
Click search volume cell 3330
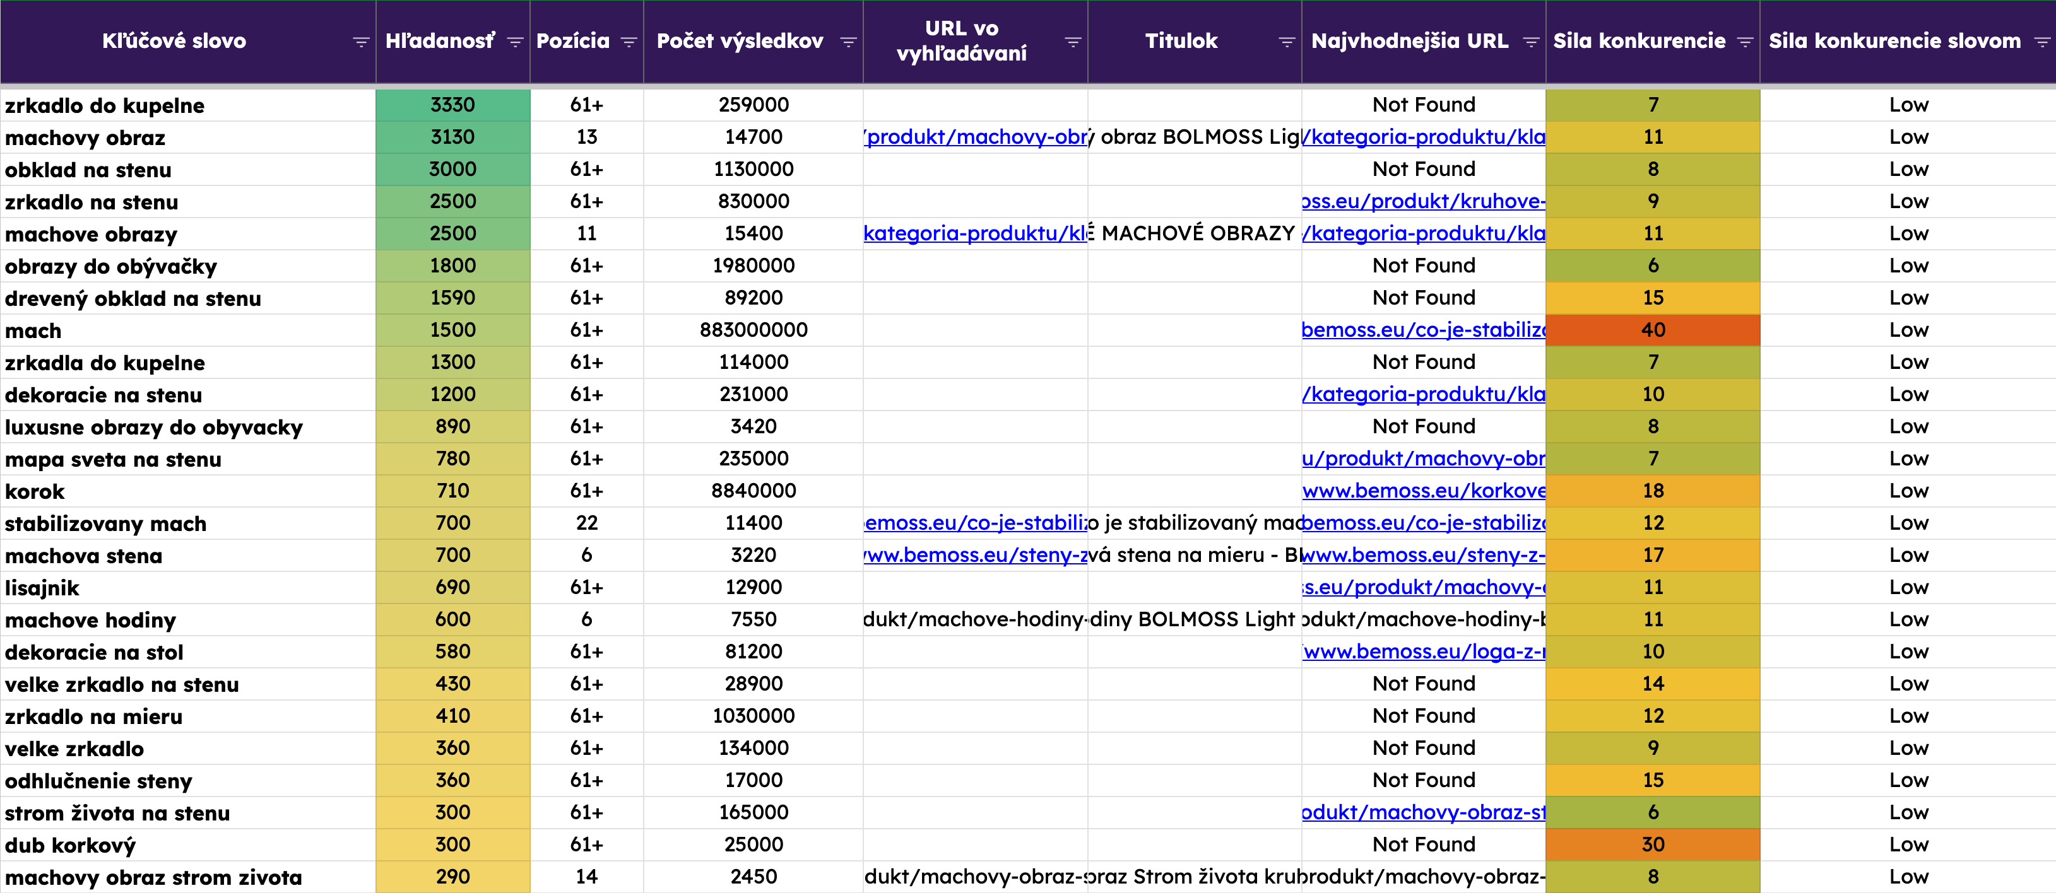(x=452, y=105)
